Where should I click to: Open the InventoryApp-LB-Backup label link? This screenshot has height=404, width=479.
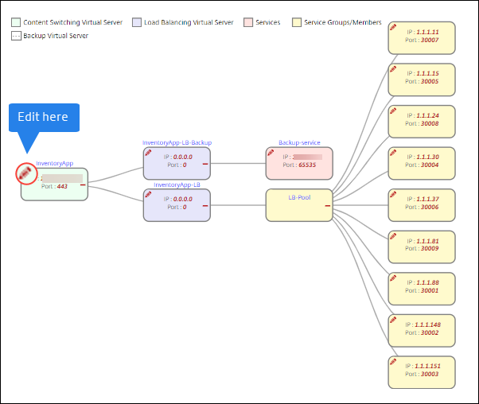(x=177, y=142)
